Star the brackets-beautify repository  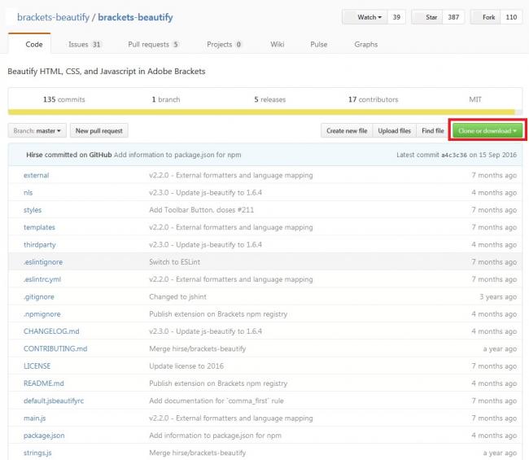426,17
